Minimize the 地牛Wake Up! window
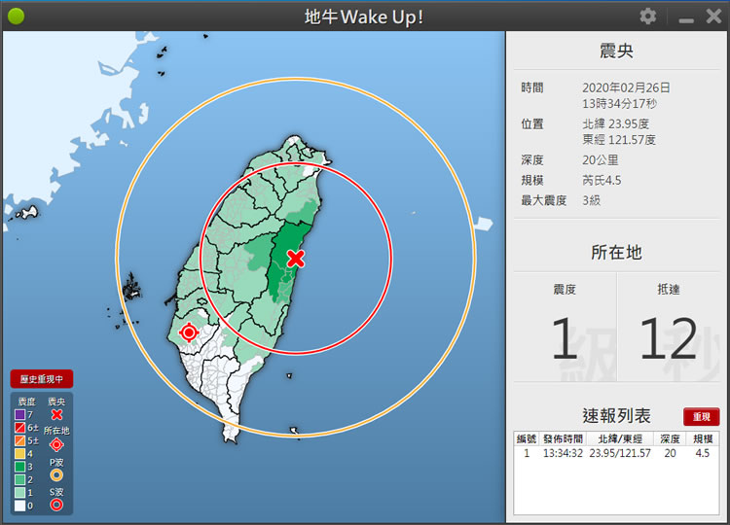The width and height of the screenshot is (730, 525). [x=686, y=20]
